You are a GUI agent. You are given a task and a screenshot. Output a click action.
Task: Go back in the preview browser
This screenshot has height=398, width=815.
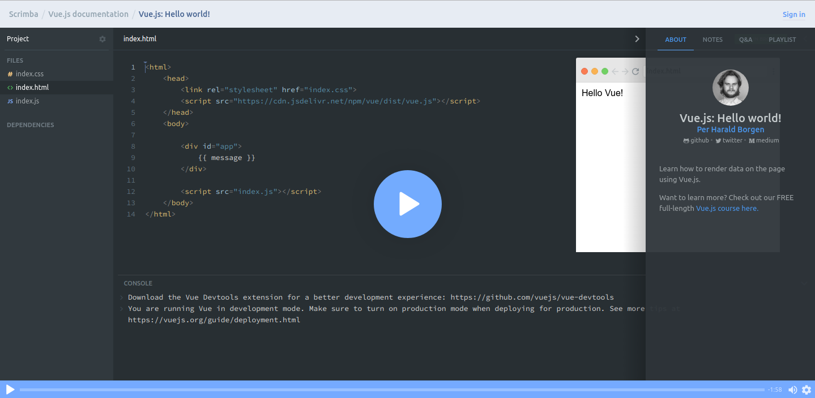[615, 71]
